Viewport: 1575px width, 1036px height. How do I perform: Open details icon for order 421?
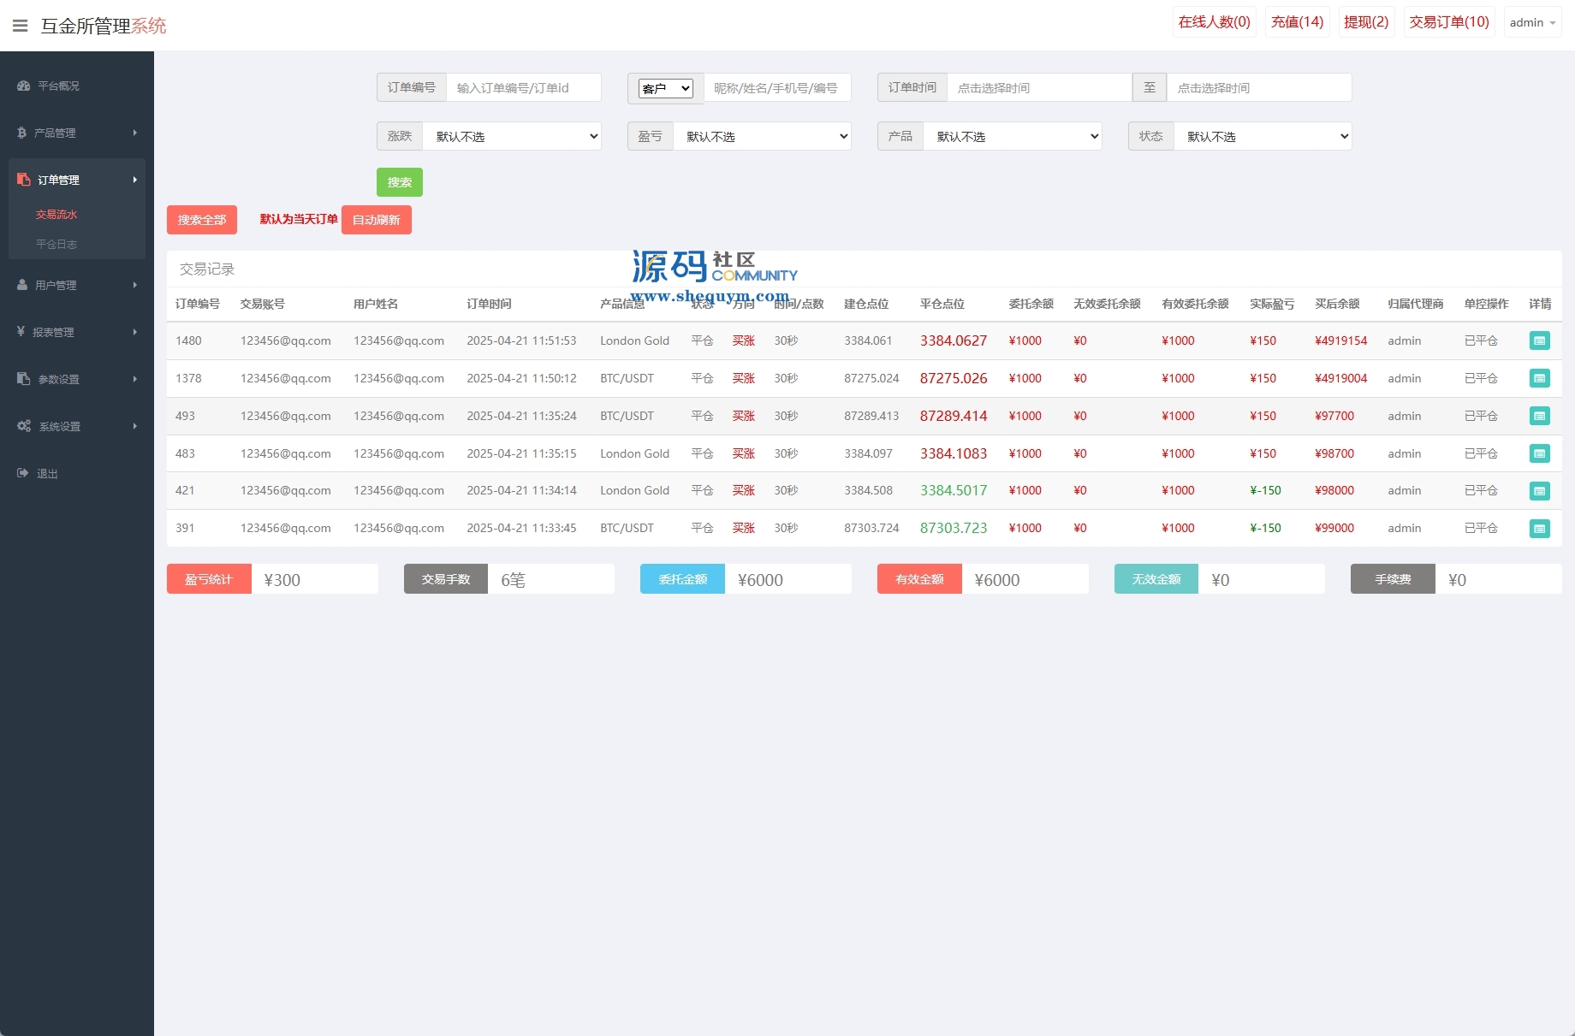click(x=1539, y=491)
